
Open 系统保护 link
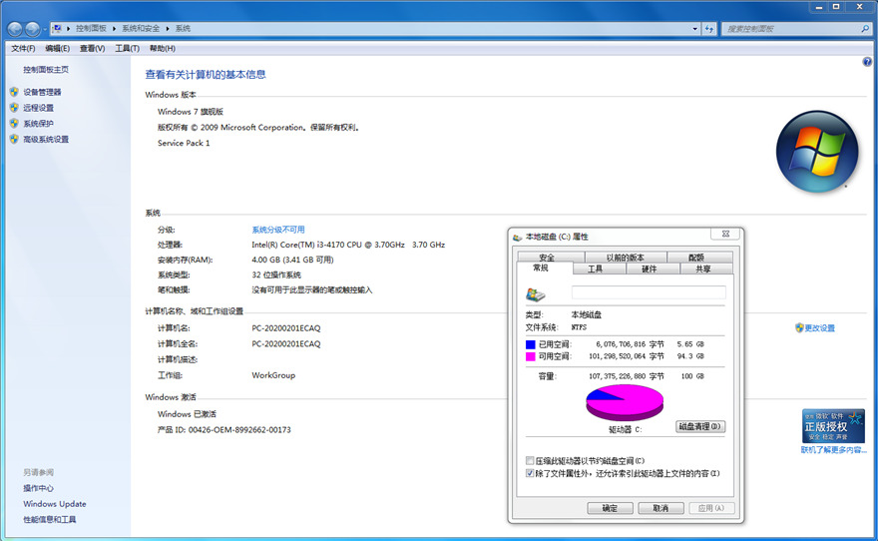[x=39, y=123]
